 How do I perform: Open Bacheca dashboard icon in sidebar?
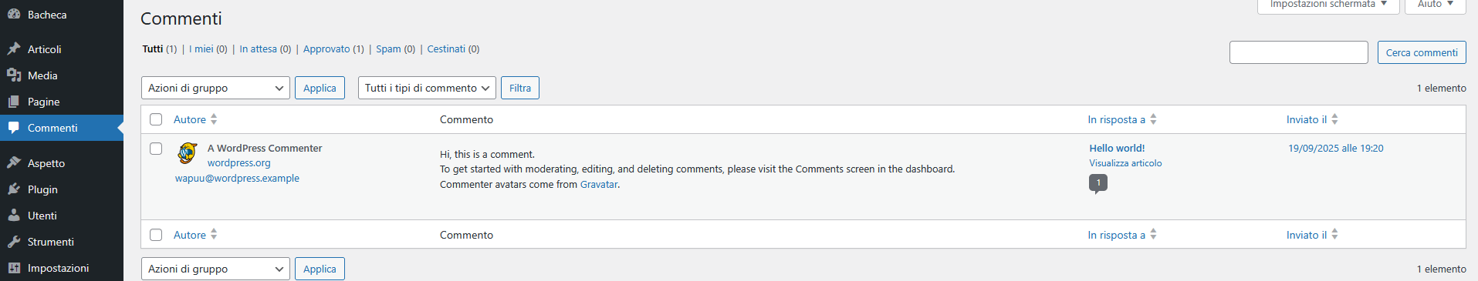[x=14, y=15]
